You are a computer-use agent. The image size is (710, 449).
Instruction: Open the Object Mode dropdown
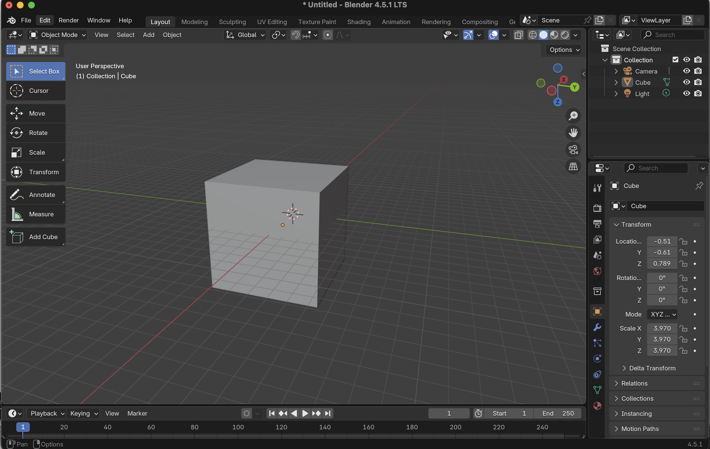58,35
